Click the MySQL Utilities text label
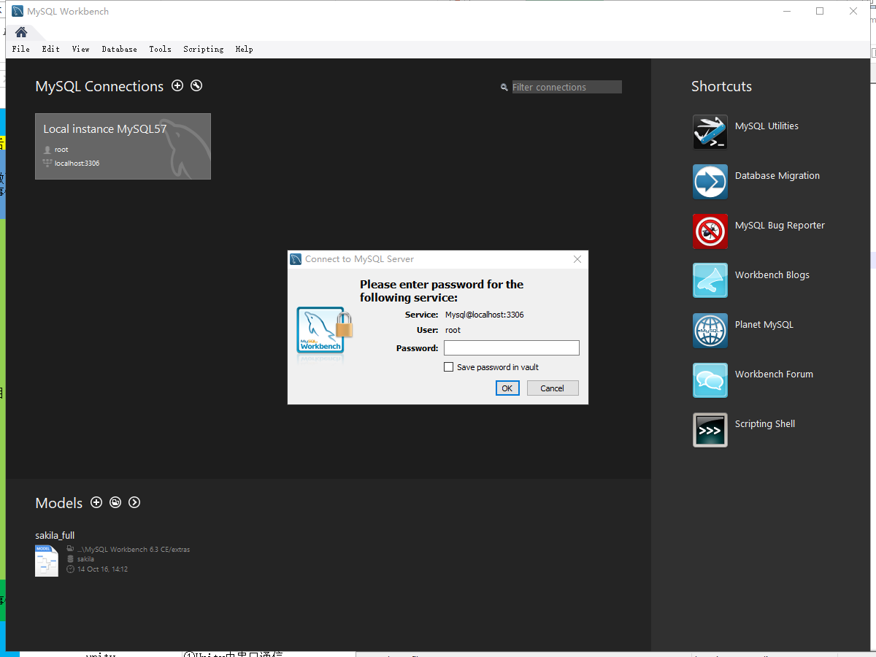Image resolution: width=876 pixels, height=657 pixels. (x=766, y=126)
